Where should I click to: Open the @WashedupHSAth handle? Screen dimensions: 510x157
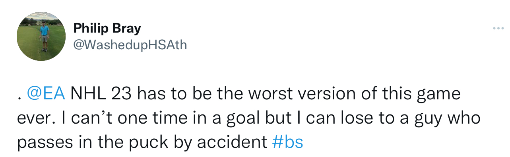pos(130,45)
